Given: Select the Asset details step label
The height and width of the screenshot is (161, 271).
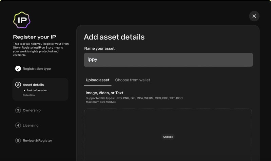Looking at the screenshot, I should point(33,85).
